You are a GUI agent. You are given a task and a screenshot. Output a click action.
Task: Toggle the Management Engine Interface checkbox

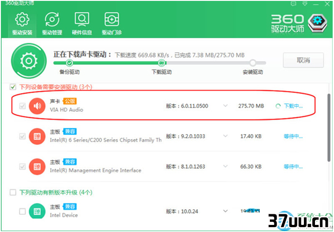(x=23, y=166)
